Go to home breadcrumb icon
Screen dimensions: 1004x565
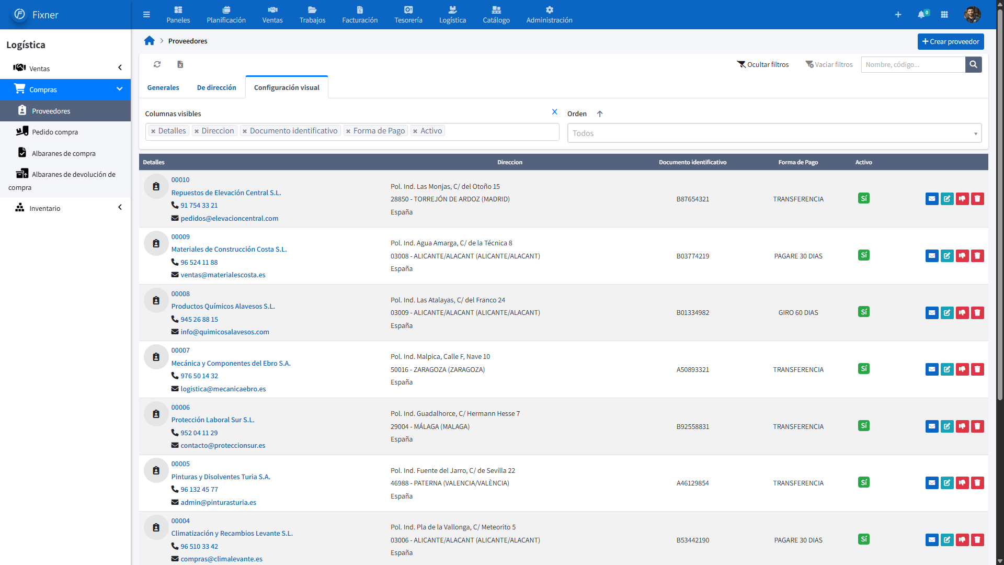(150, 41)
